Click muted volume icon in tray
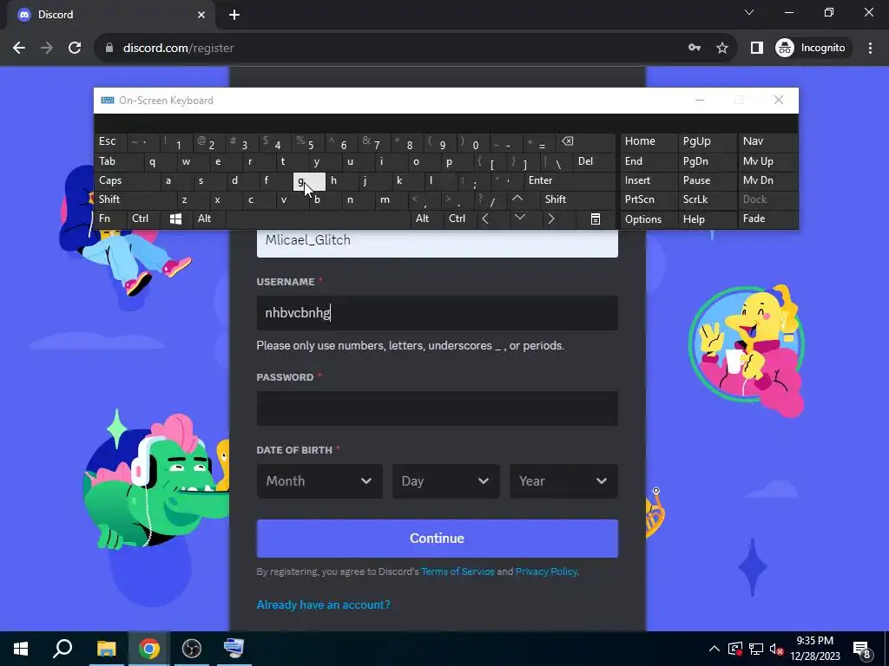 pyautogui.click(x=777, y=649)
